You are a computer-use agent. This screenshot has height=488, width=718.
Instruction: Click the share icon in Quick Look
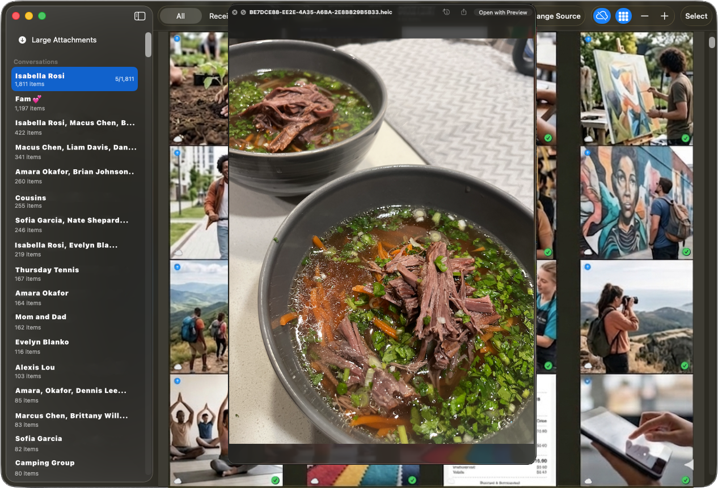[463, 12]
